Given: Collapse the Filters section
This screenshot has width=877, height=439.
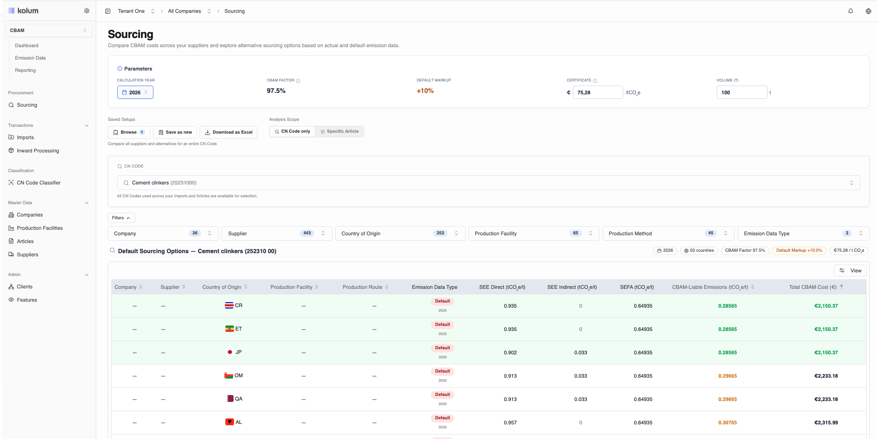Looking at the screenshot, I should click(121, 218).
